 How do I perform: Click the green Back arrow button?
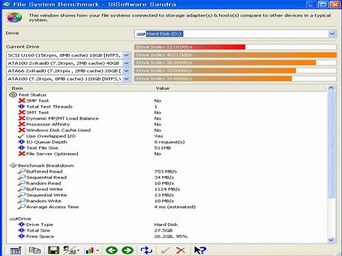[x=111, y=251]
